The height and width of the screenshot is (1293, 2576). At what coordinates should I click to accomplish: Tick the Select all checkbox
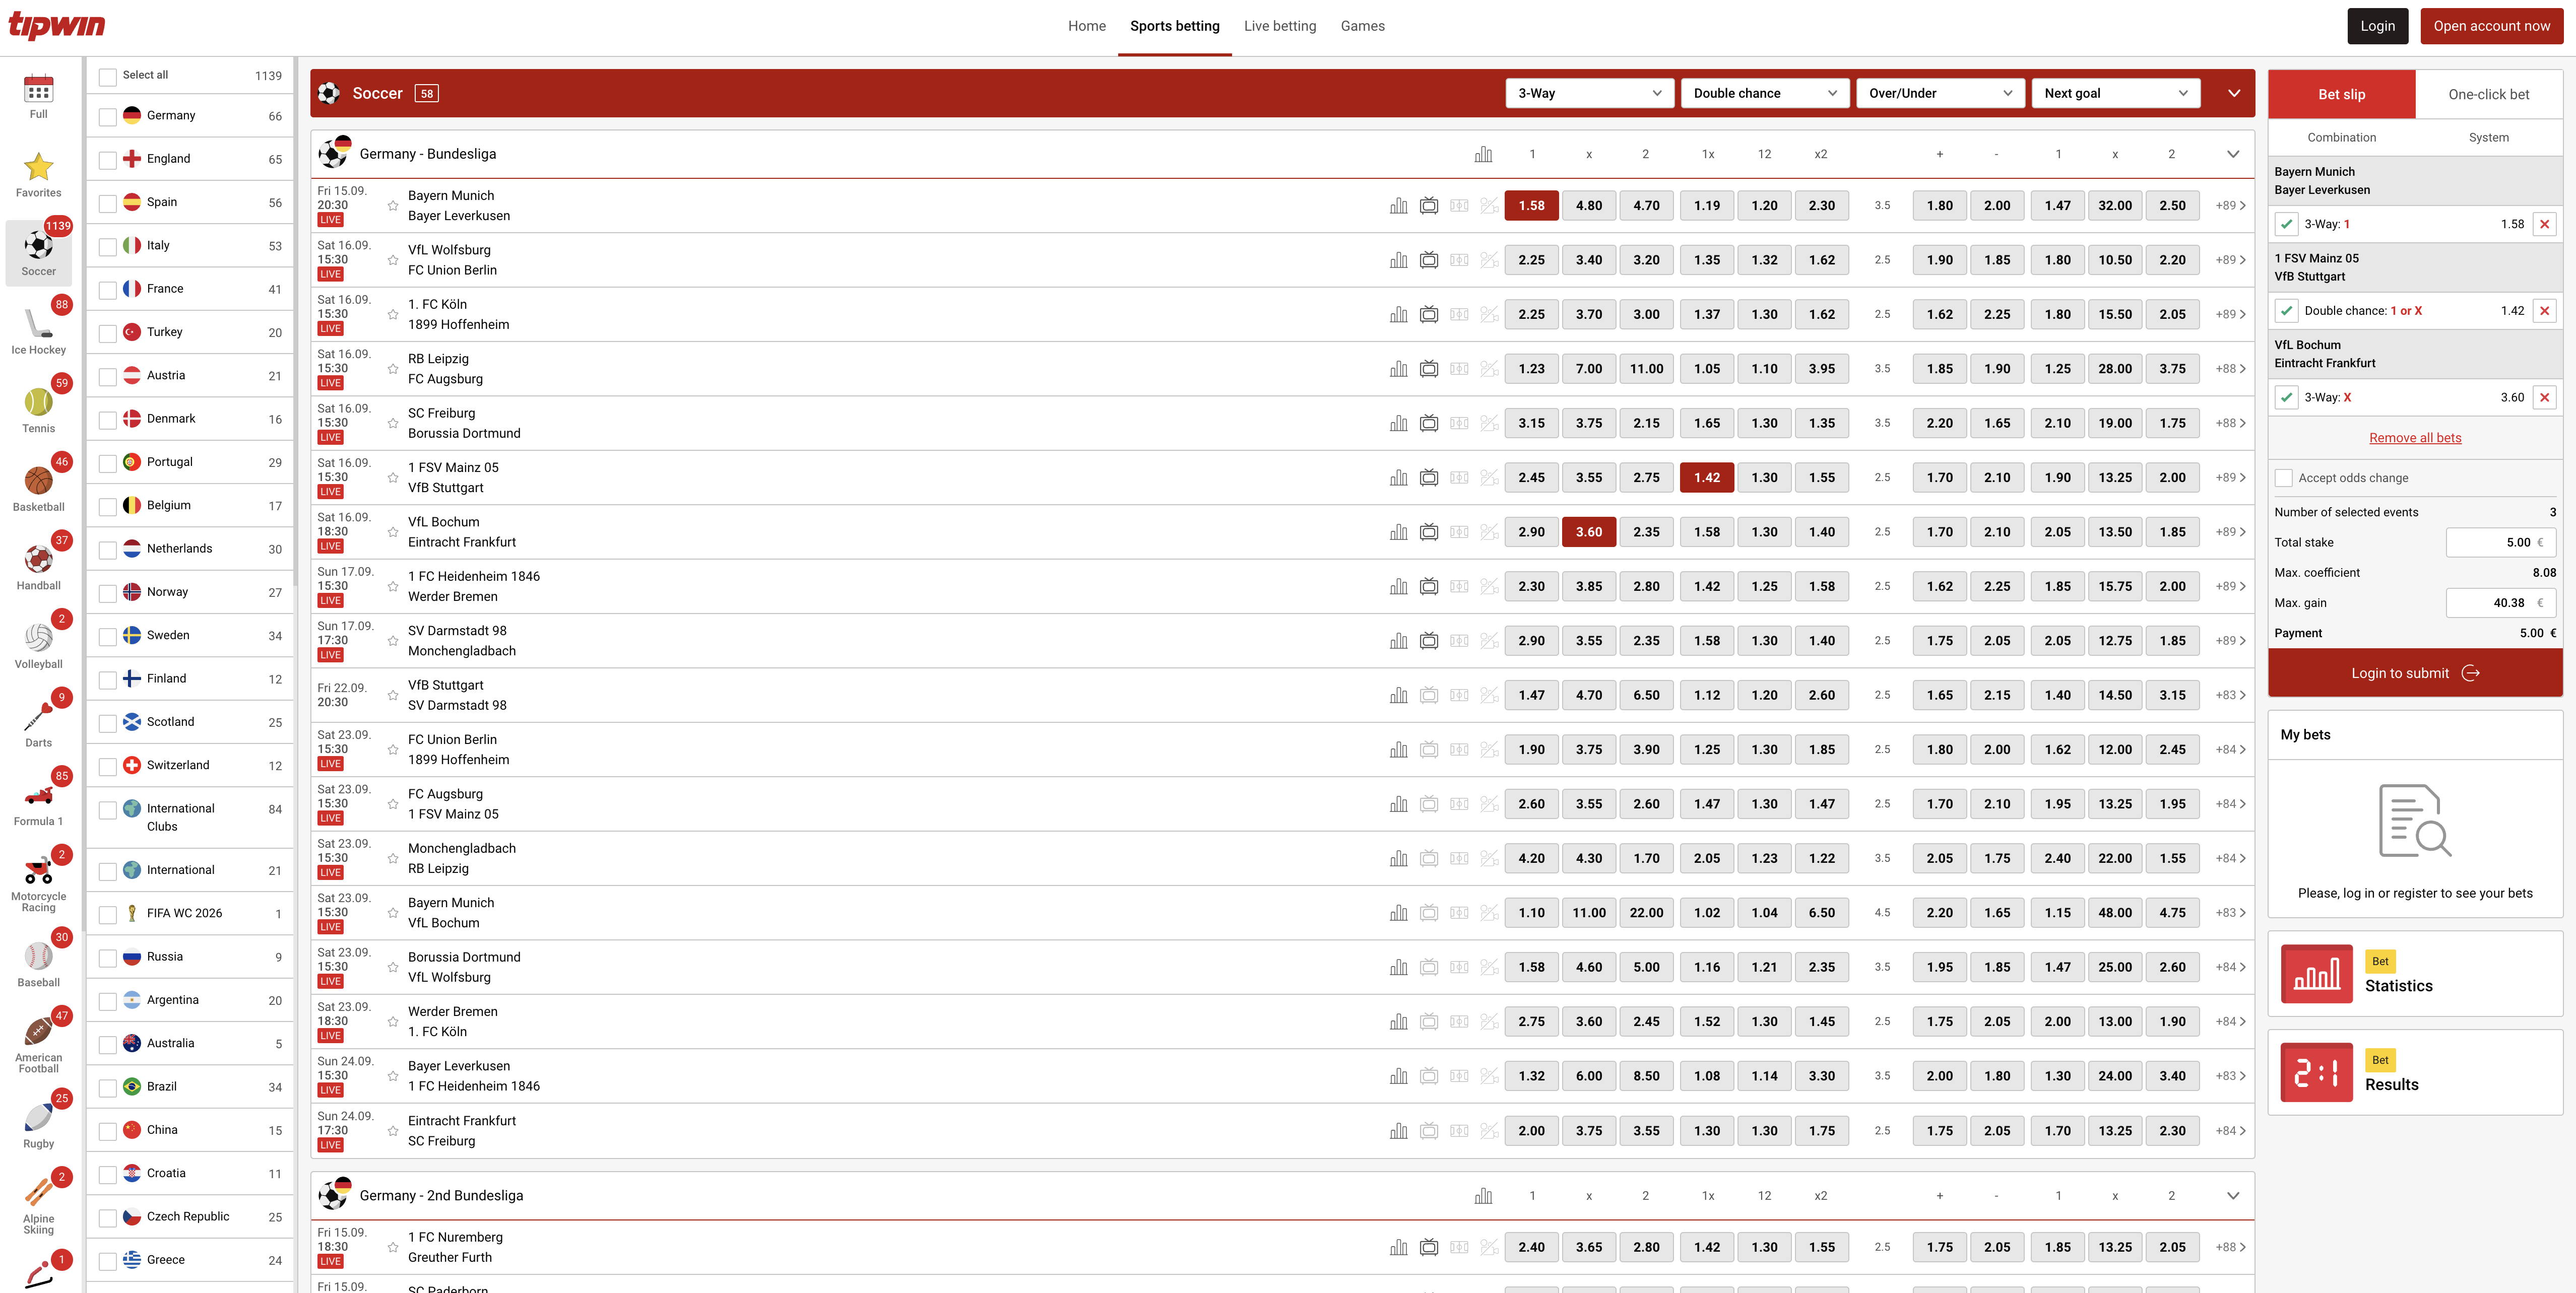pyautogui.click(x=108, y=76)
